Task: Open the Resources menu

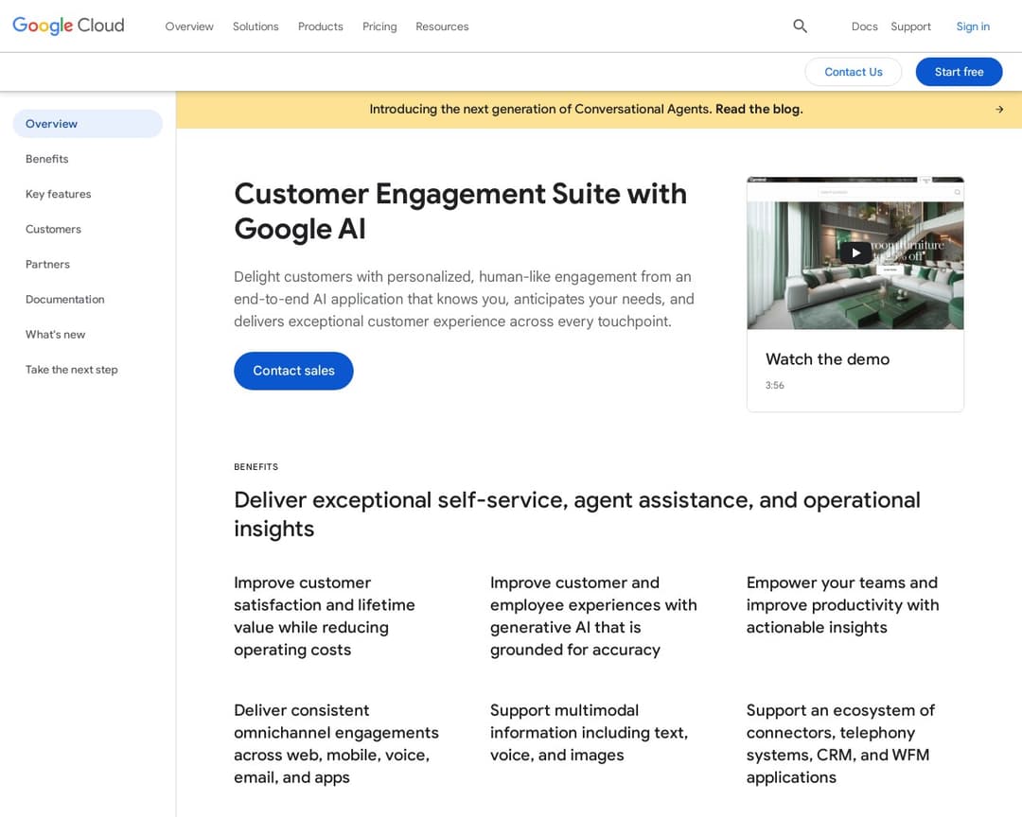Action: pos(442,26)
